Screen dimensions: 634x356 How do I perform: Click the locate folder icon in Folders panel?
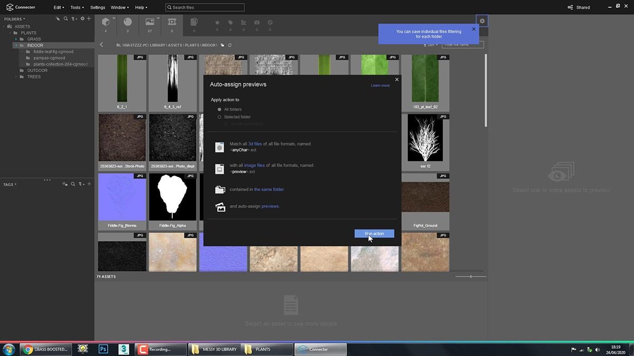pyautogui.click(x=58, y=19)
